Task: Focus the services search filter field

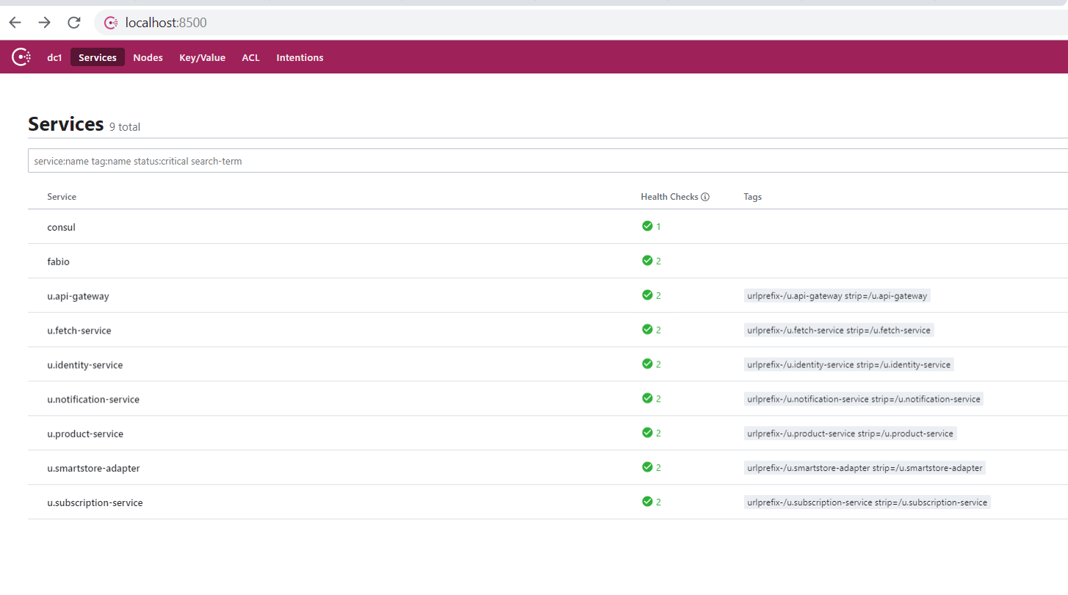Action: (x=548, y=161)
